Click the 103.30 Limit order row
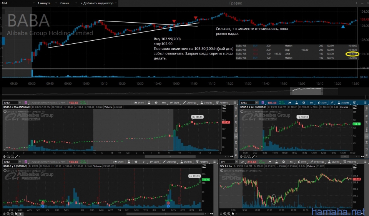Image resolution: width=369 pixels, height=216 pixels. (x=296, y=54)
